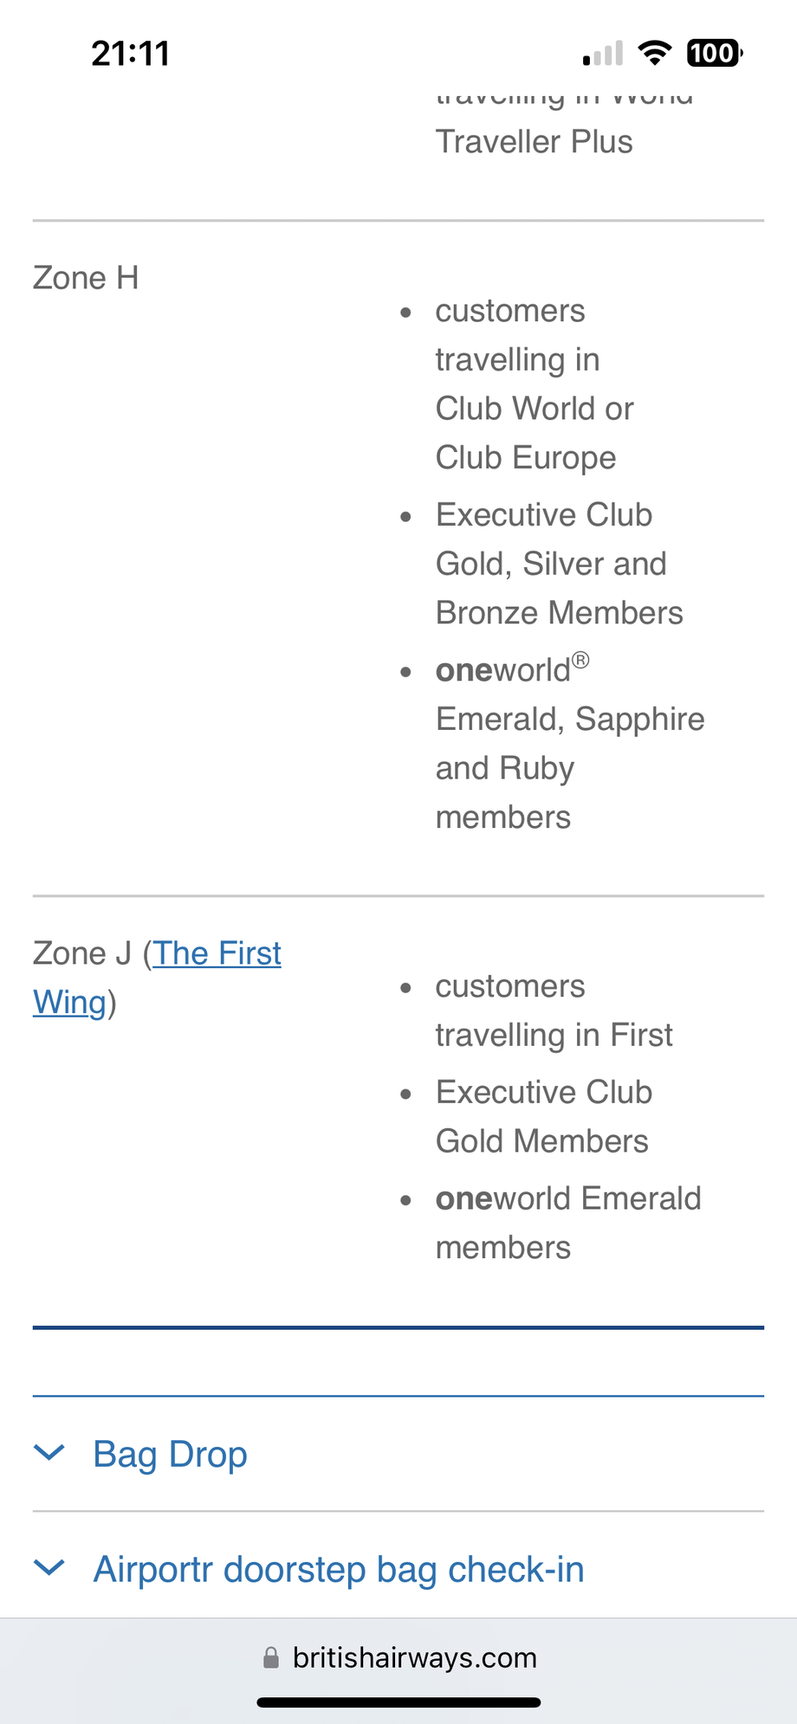Image resolution: width=797 pixels, height=1724 pixels.
Task: Tap the chevron beside Airportr doorstep bag check-in
Action: click(49, 1567)
